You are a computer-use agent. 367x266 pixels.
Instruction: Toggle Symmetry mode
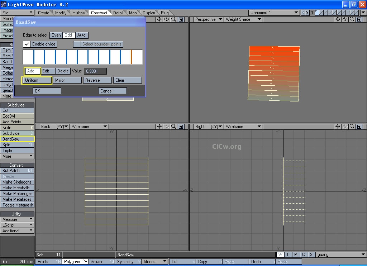click(128, 262)
